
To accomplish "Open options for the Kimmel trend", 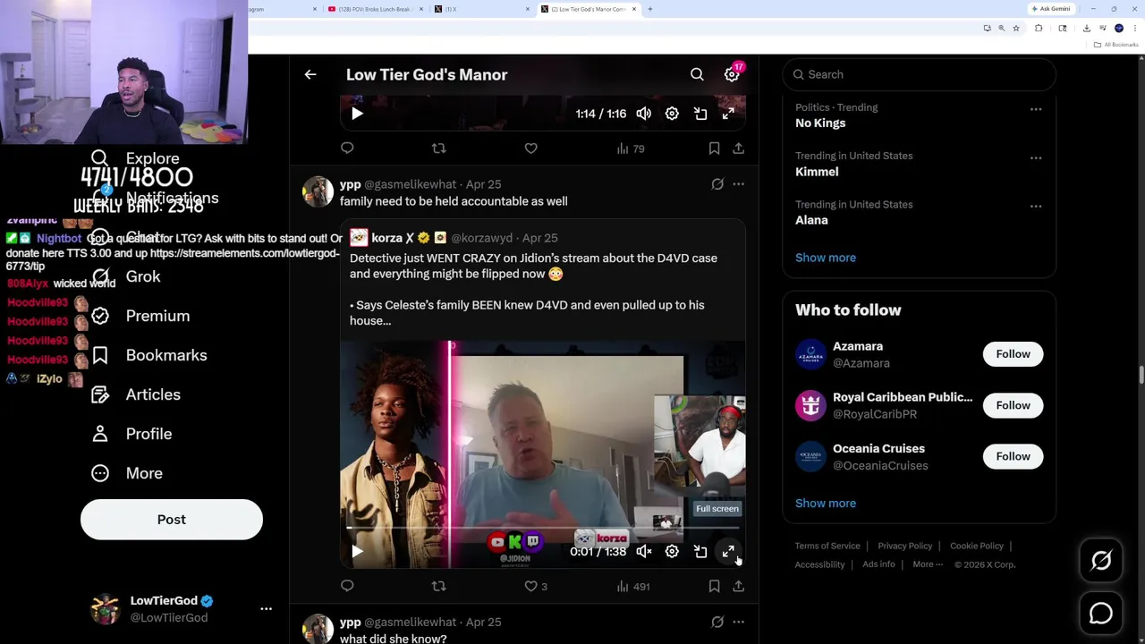I will pyautogui.click(x=1036, y=157).
